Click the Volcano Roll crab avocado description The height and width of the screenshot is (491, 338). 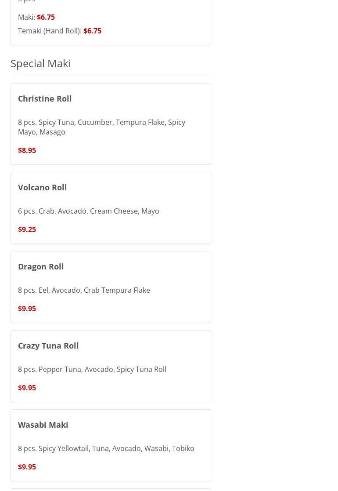coord(88,211)
